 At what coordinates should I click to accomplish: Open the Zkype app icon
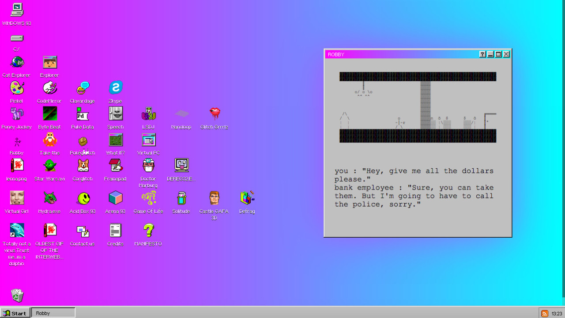click(115, 88)
